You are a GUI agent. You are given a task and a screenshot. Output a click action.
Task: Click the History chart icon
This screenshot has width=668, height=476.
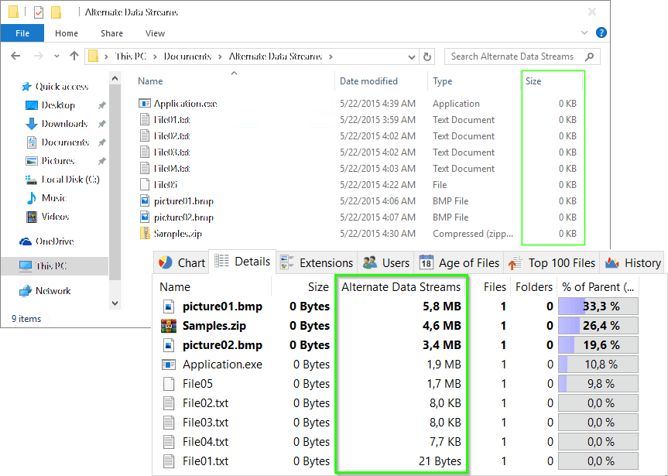pos(613,262)
